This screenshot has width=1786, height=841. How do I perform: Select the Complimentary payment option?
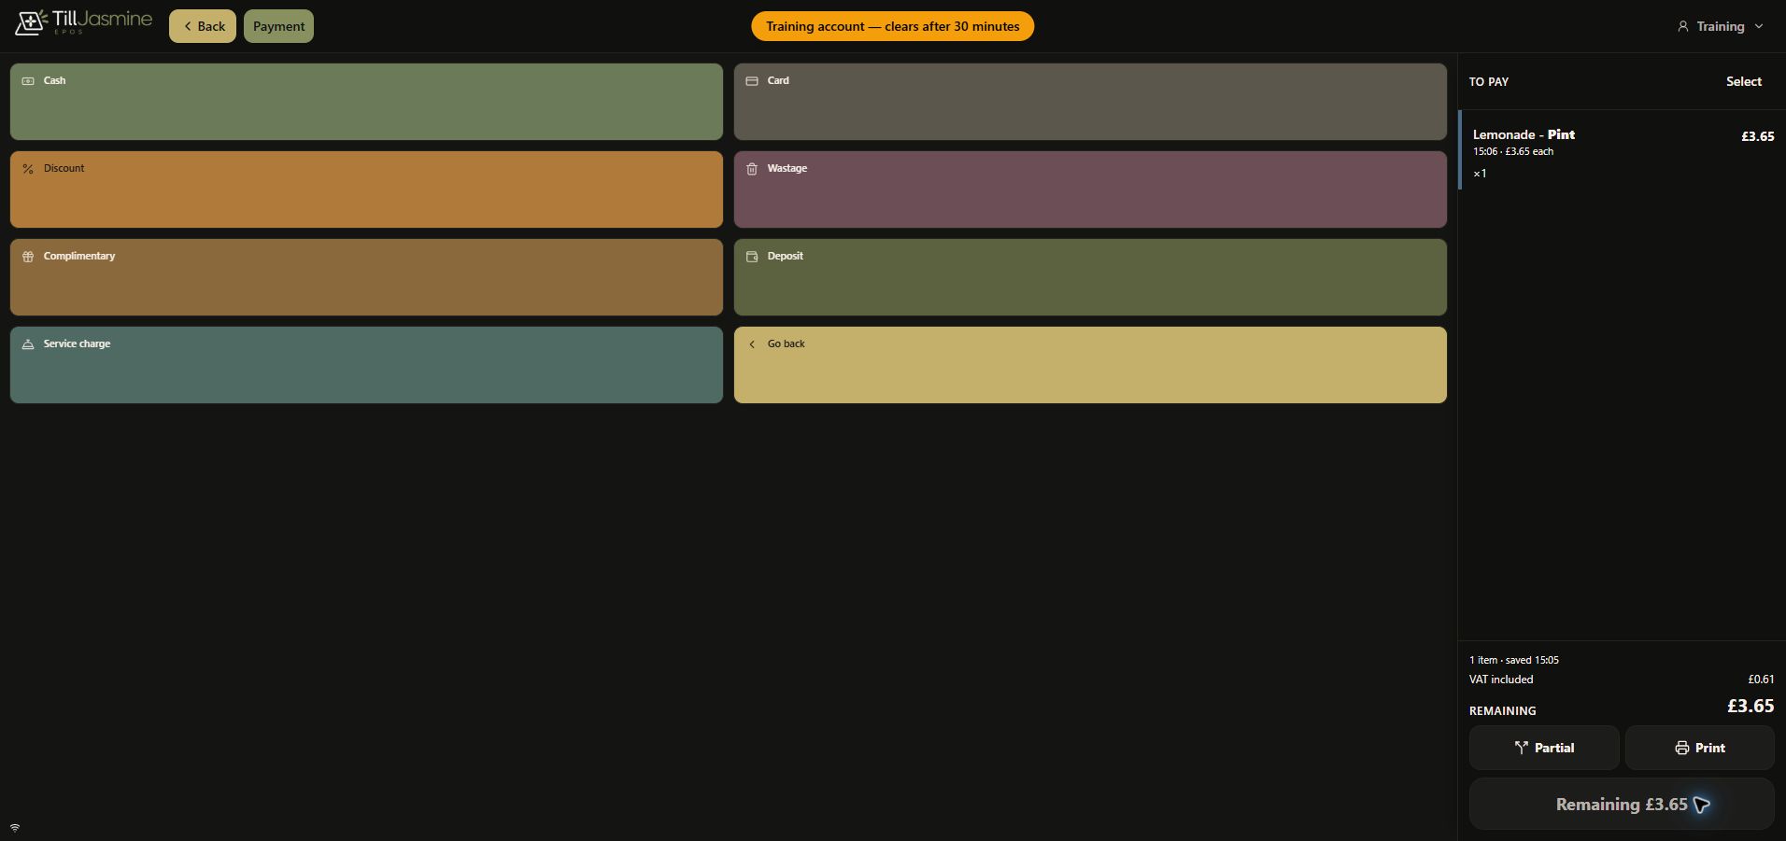(x=366, y=277)
